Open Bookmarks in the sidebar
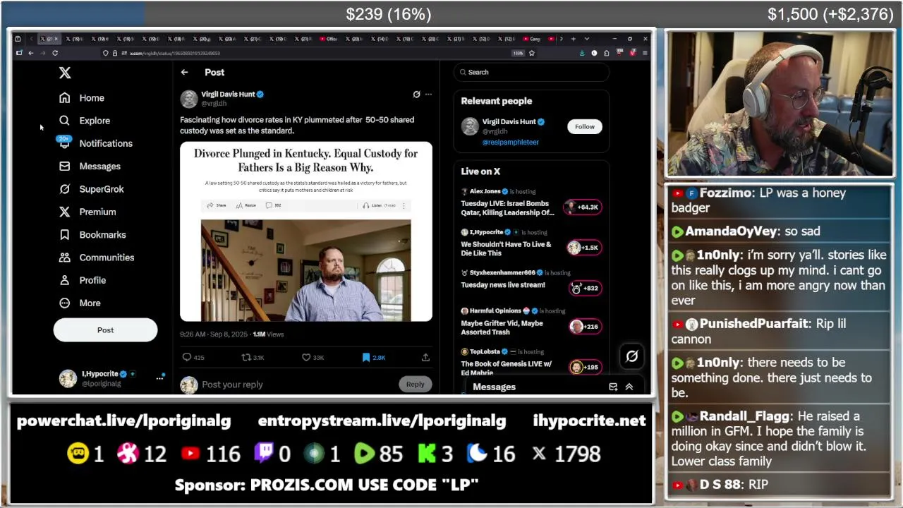The width and height of the screenshot is (903, 508). tap(92, 235)
